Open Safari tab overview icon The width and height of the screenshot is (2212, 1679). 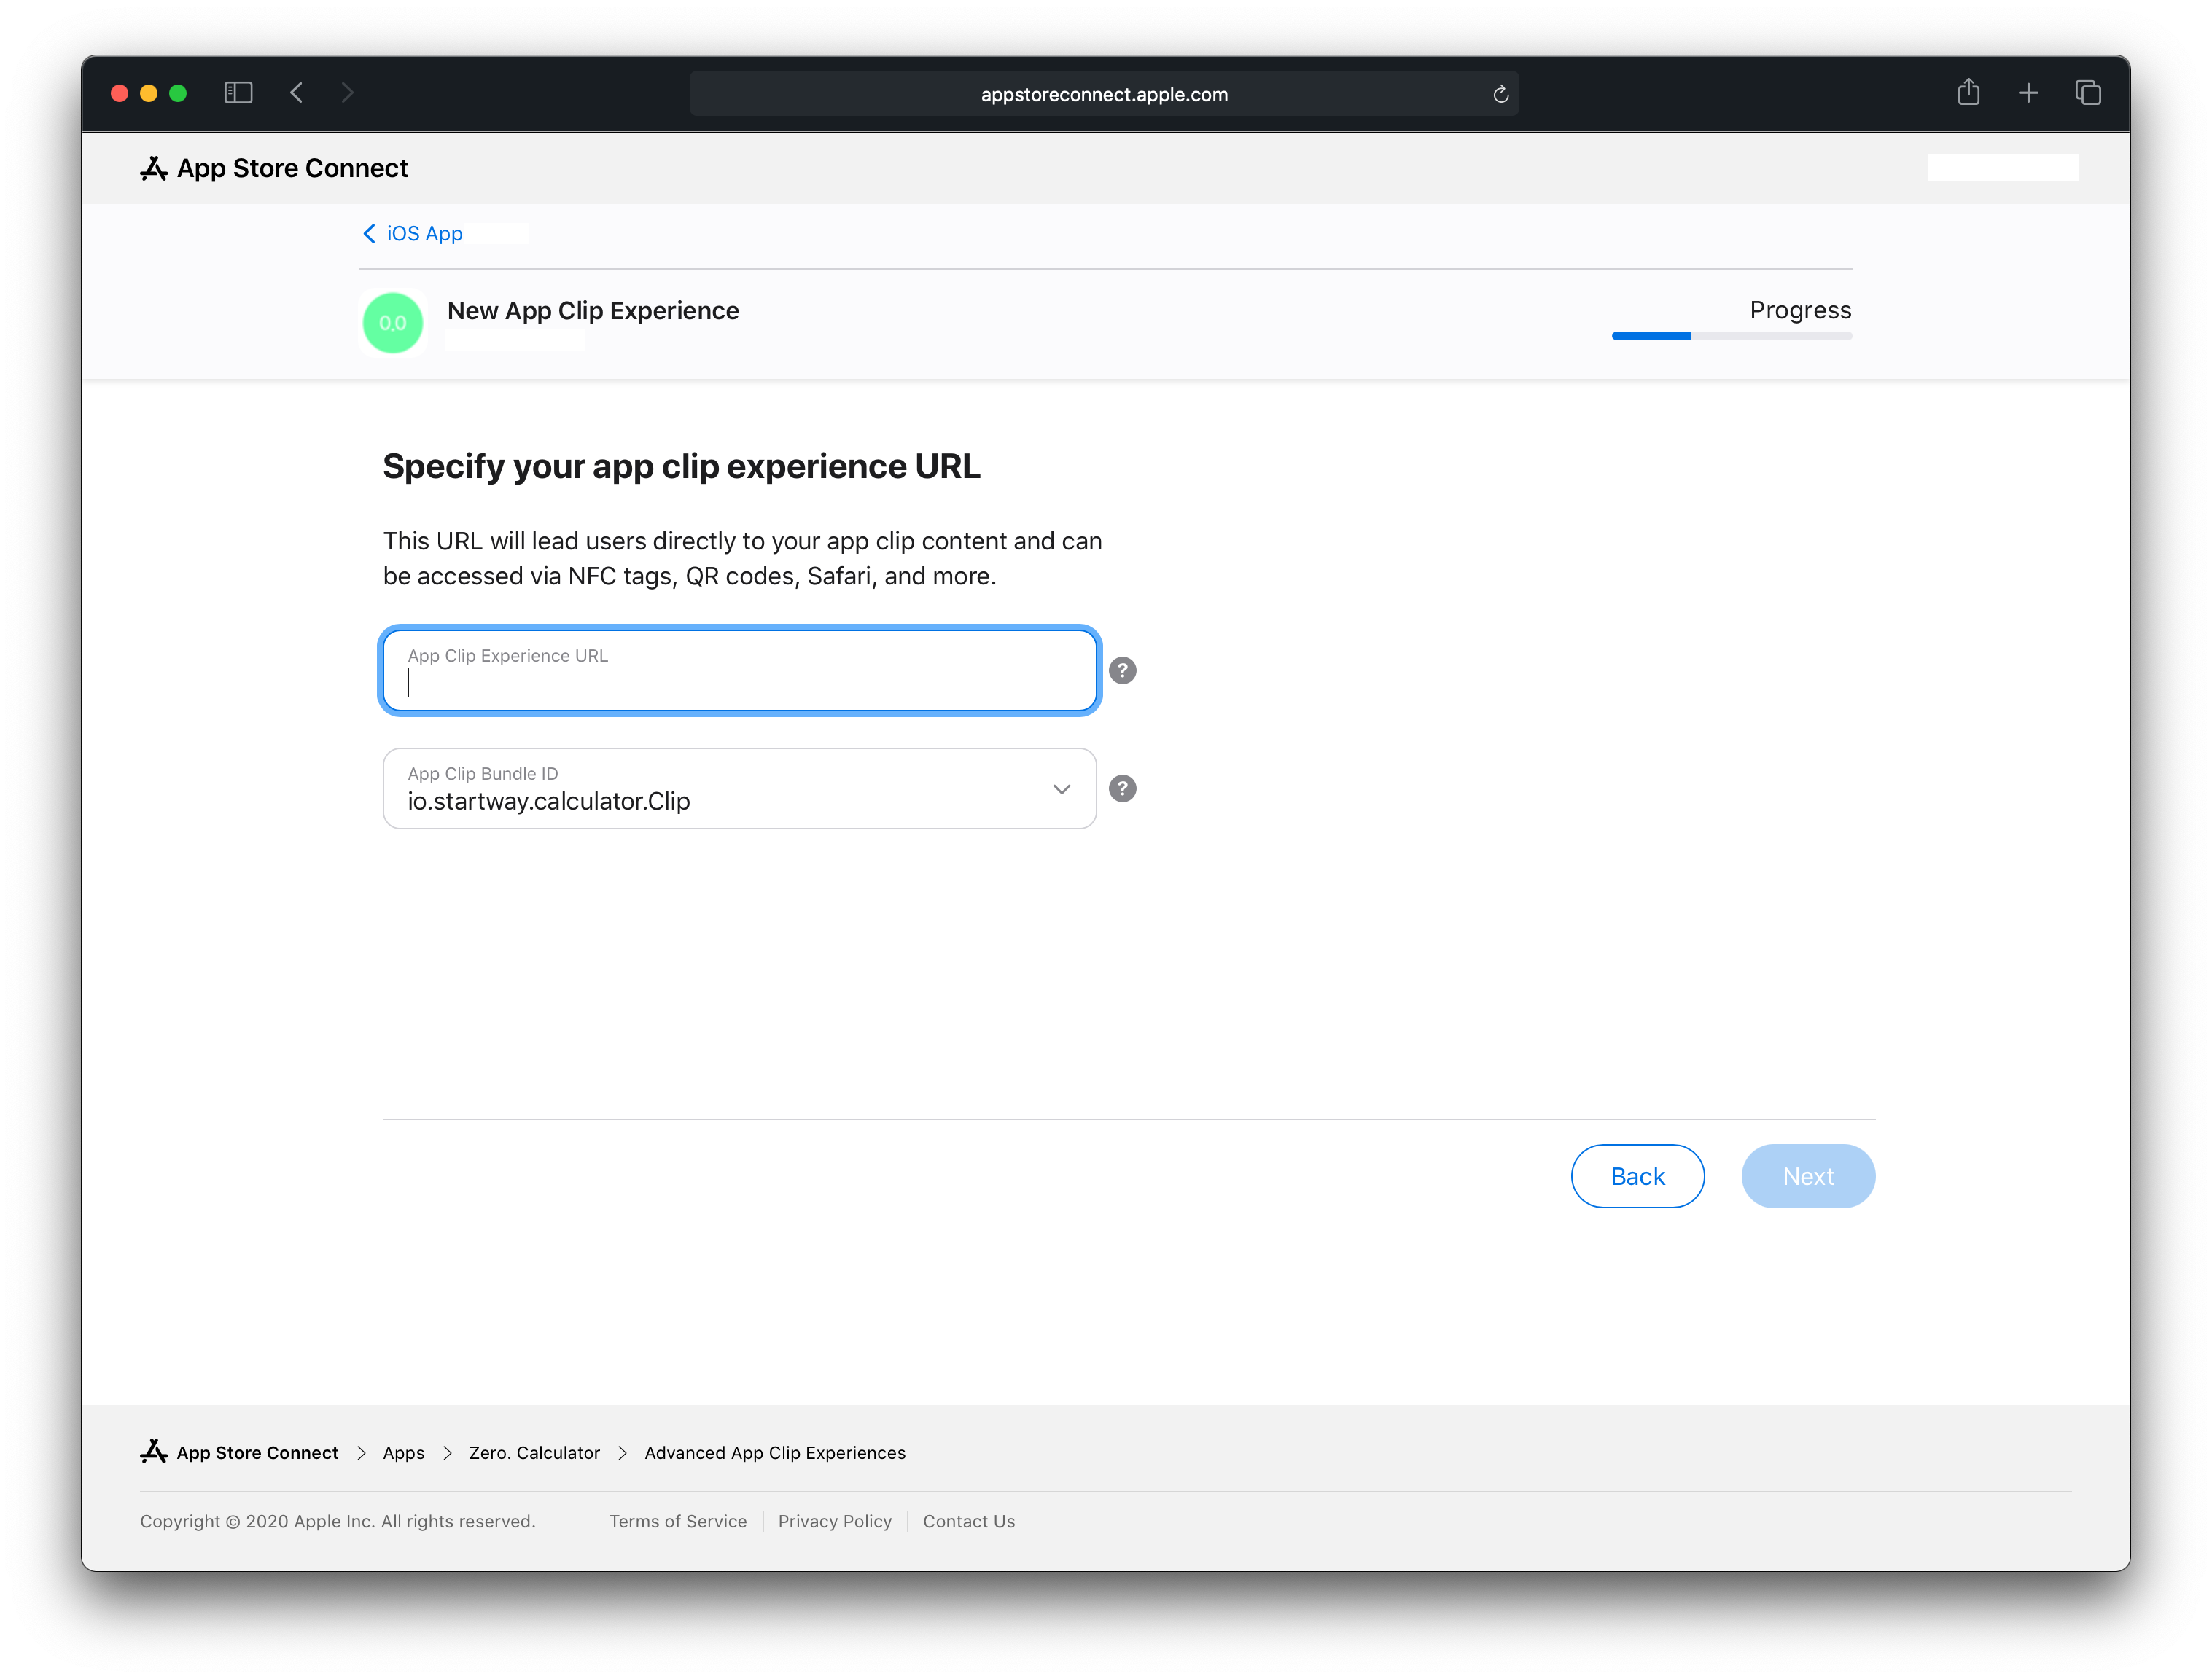point(2088,92)
